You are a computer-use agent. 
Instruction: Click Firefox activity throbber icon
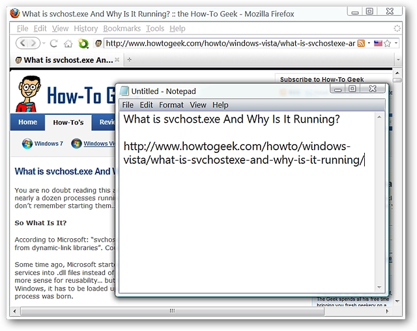pyautogui.click(x=397, y=28)
